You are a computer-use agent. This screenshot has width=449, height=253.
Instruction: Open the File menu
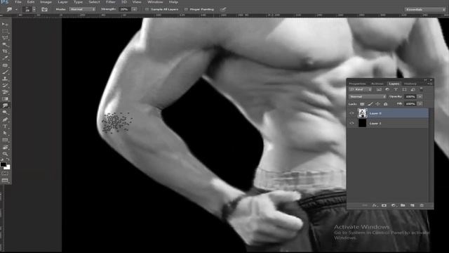tap(18, 2)
